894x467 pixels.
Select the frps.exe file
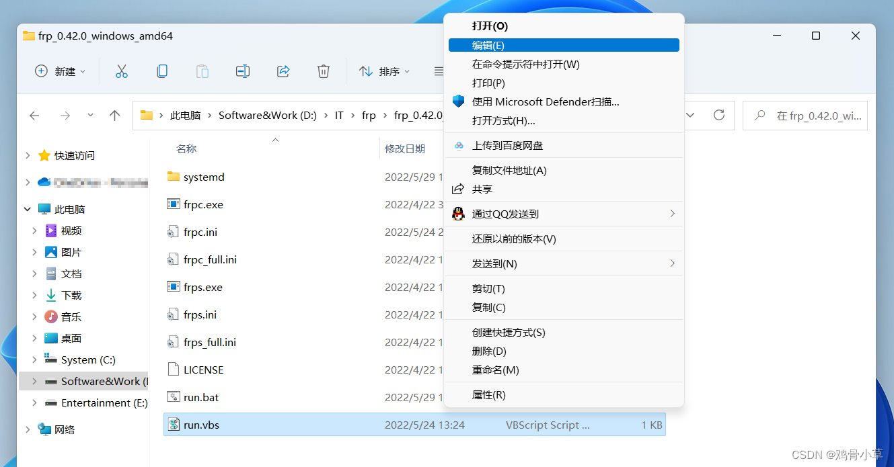coord(203,287)
